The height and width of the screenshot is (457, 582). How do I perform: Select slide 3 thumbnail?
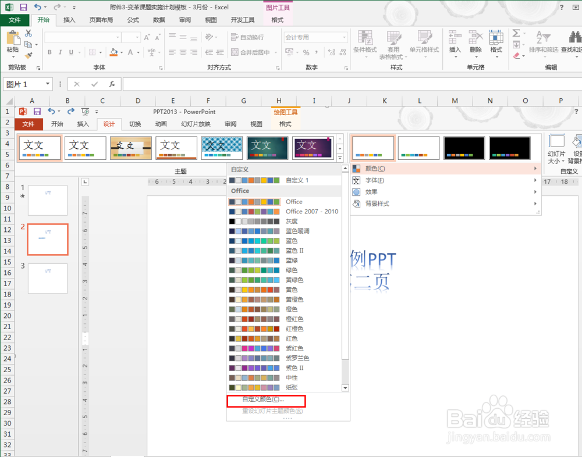click(x=48, y=278)
